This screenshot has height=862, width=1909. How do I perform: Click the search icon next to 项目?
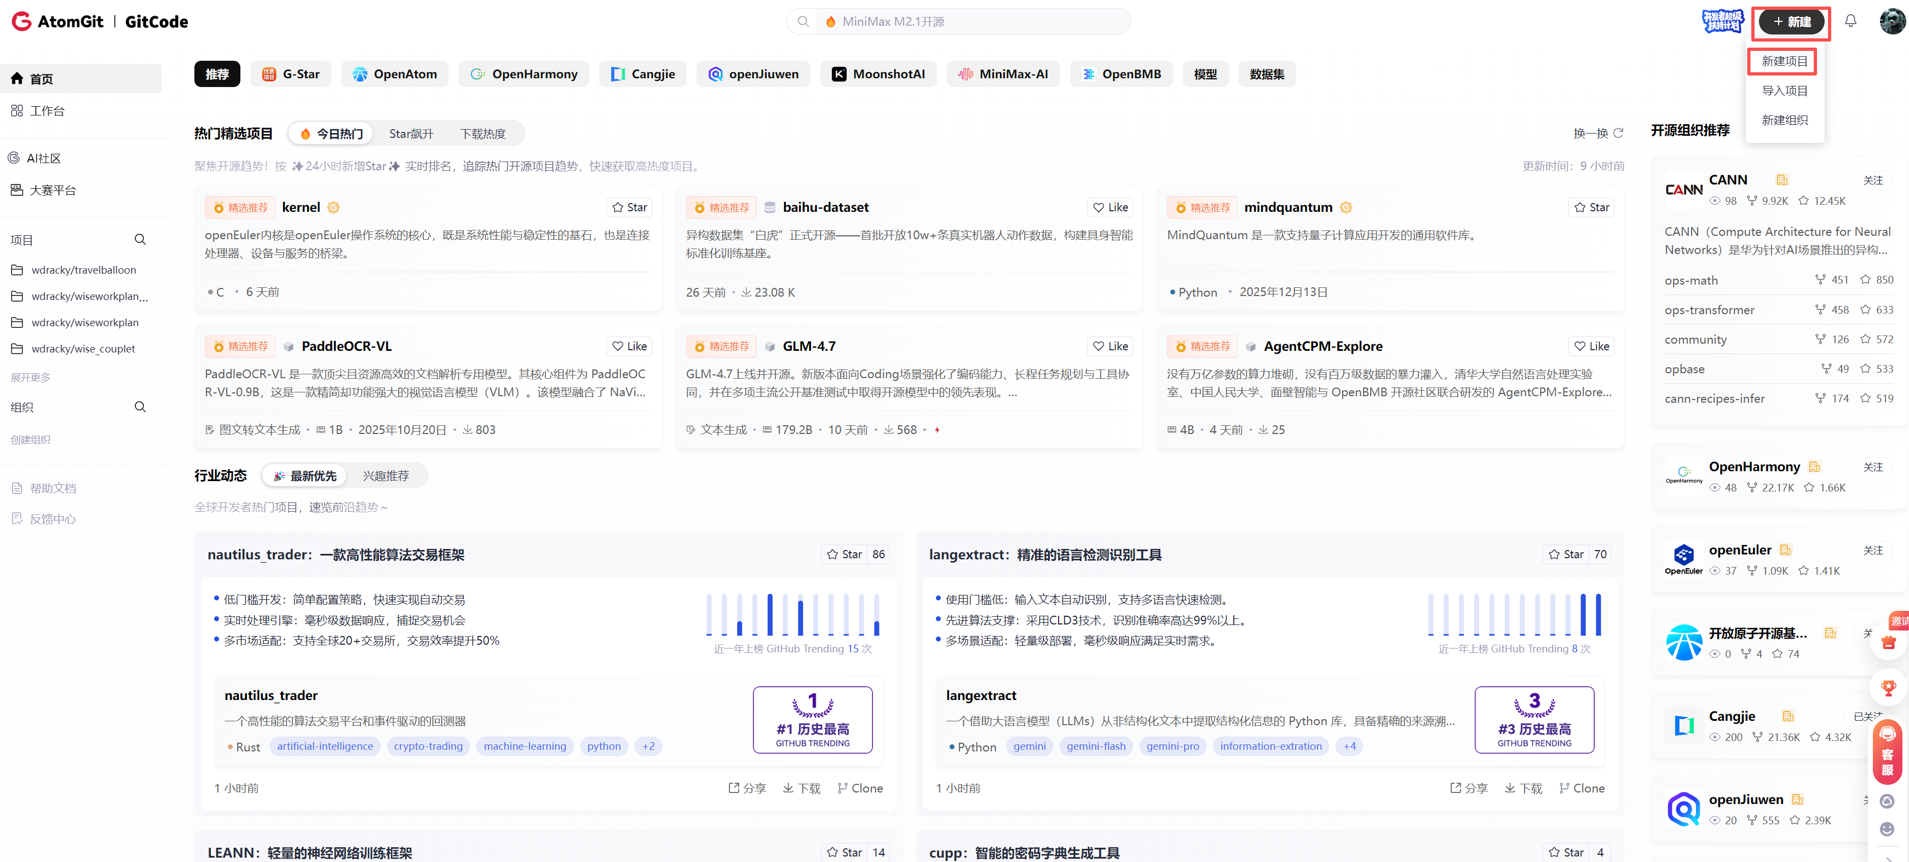pyautogui.click(x=140, y=240)
